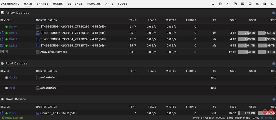Click the 'Array of four devices' text
The image size is (276, 120).
pos(54,52)
